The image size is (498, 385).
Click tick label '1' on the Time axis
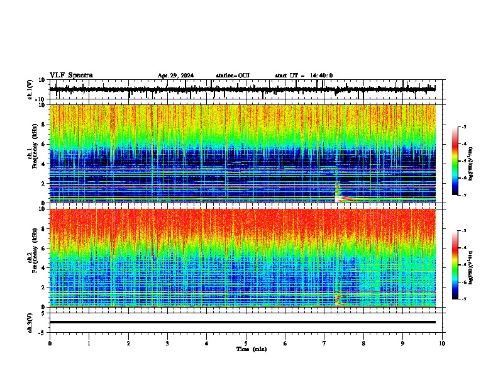(x=89, y=343)
